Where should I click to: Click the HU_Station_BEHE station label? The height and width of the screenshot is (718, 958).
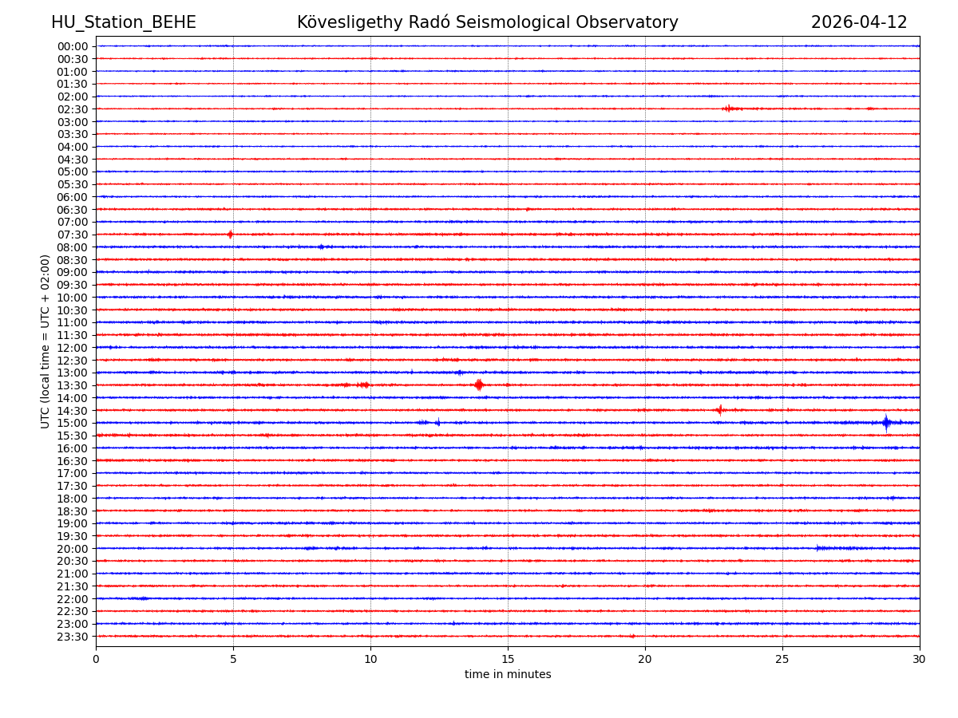click(x=123, y=22)
